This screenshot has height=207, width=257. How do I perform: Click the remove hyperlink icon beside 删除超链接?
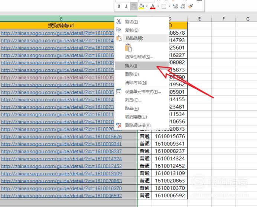pos(119,125)
